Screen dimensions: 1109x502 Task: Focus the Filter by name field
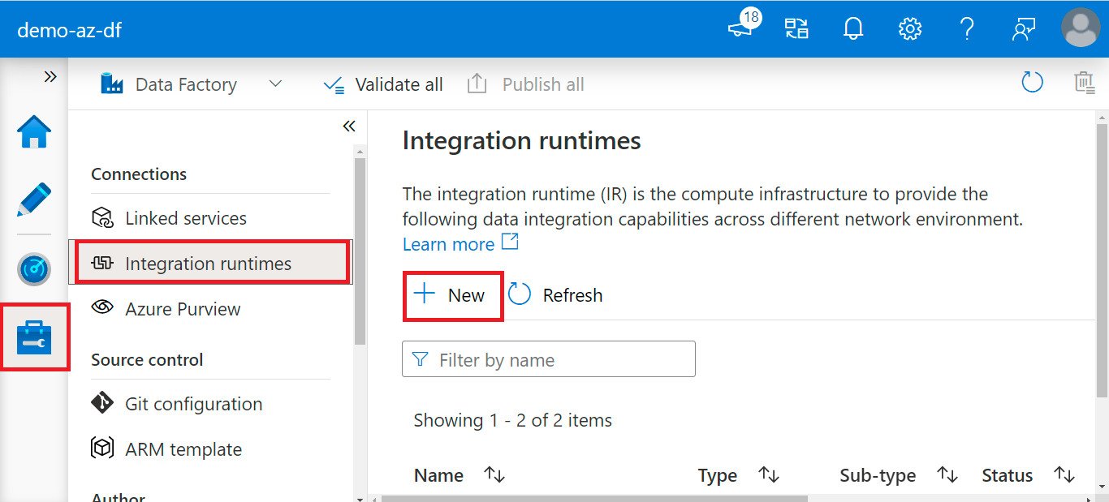[549, 359]
